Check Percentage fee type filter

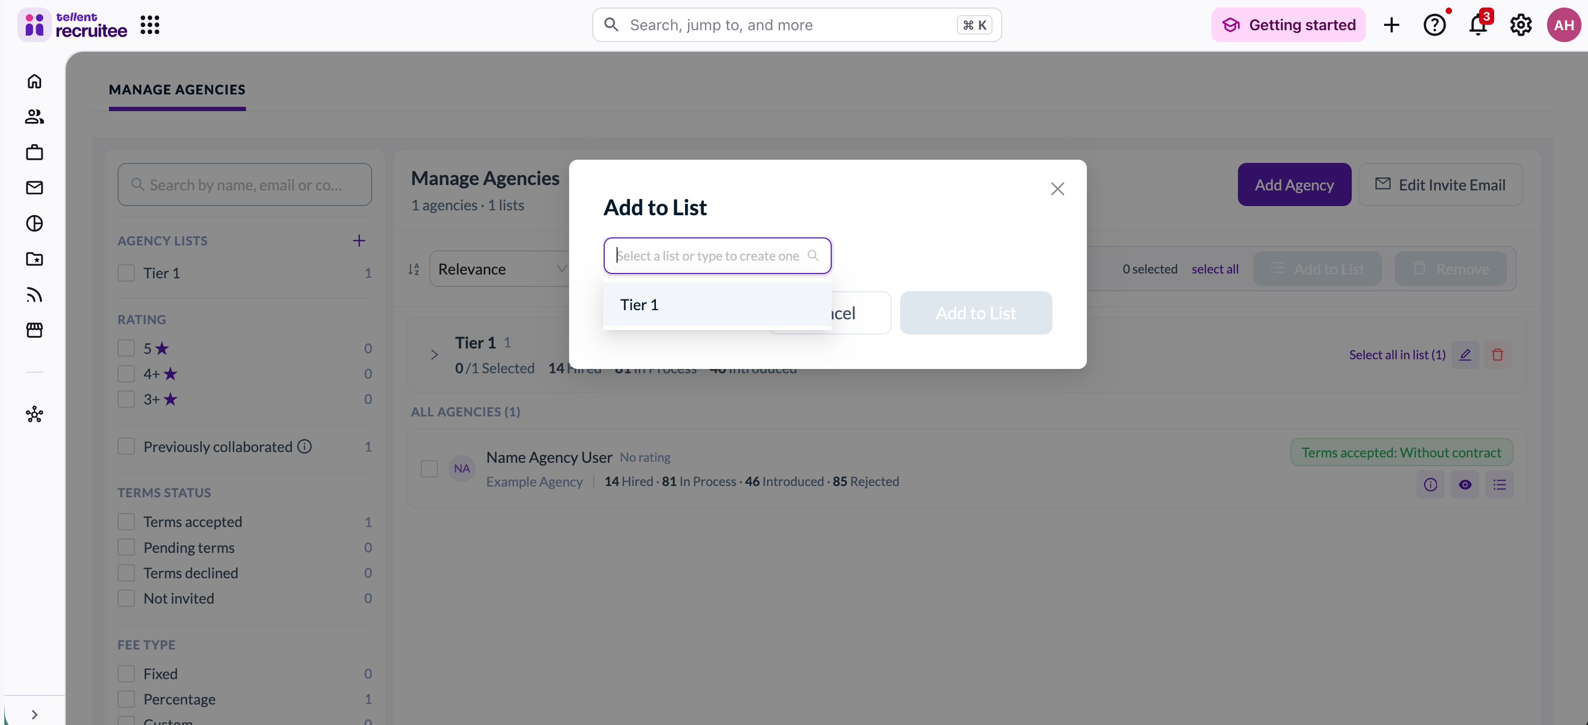point(126,699)
